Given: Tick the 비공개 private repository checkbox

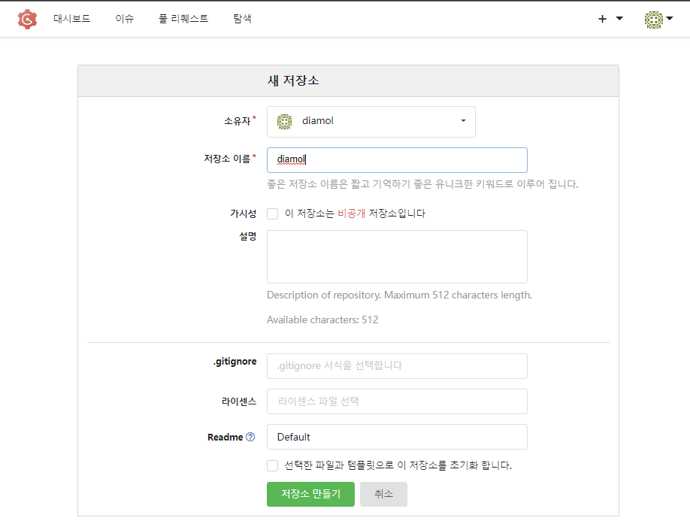Looking at the screenshot, I should click(x=272, y=214).
